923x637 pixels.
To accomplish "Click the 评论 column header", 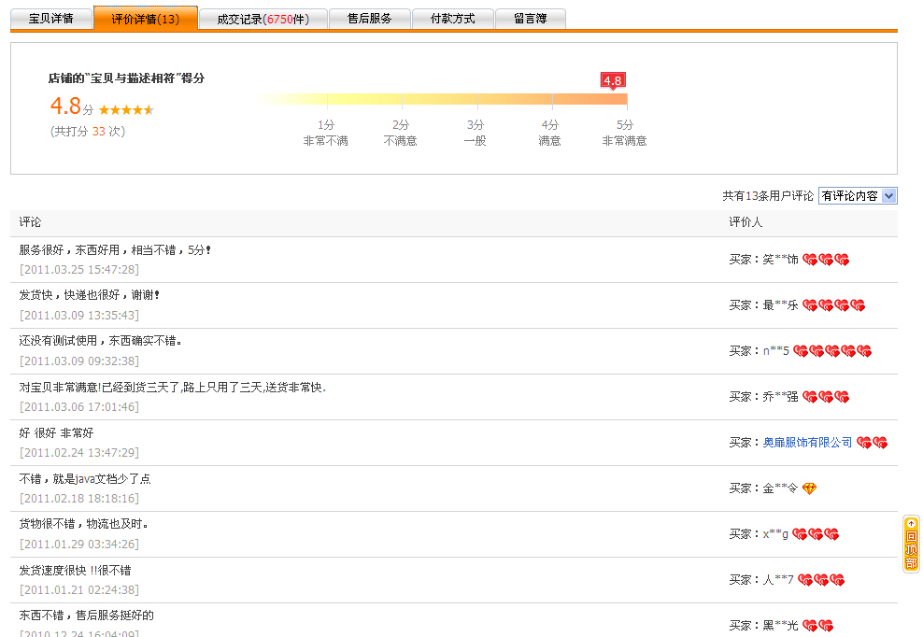I will 30,222.
